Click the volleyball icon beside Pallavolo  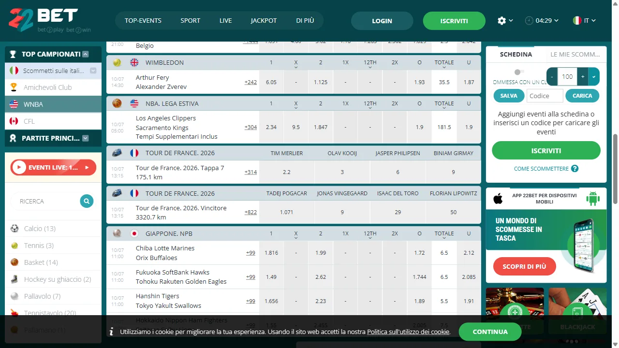(x=15, y=296)
